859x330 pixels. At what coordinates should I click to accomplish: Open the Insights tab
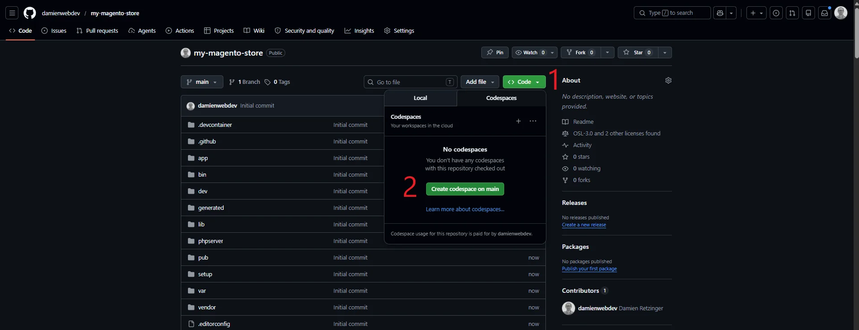[x=359, y=30]
